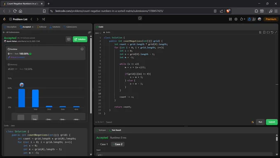Image resolution: width=280 pixels, height=158 pixels.
Task: Pick a random problem shuffle icon
Action: (x=43, y=19)
